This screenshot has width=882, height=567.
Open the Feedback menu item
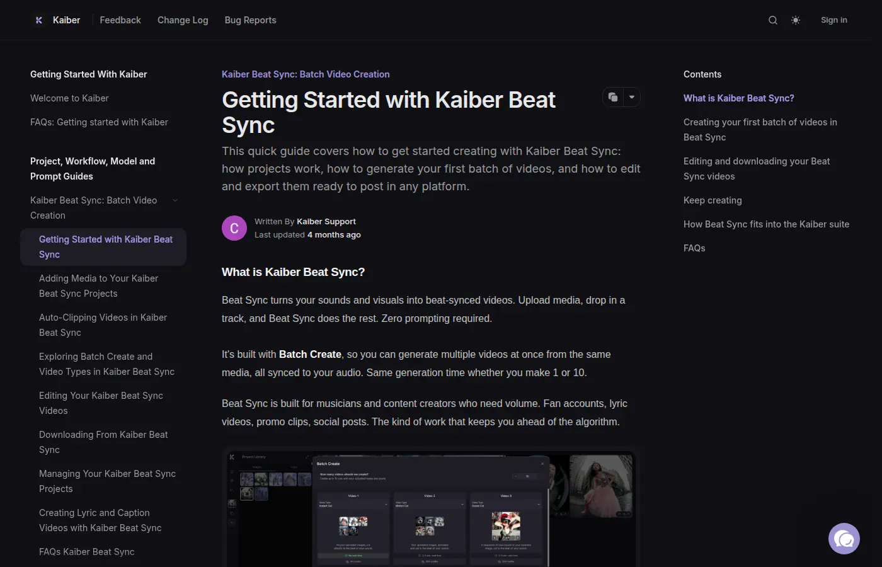tap(120, 20)
